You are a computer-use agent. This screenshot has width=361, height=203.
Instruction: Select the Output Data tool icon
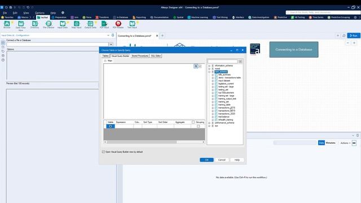click(x=90, y=24)
